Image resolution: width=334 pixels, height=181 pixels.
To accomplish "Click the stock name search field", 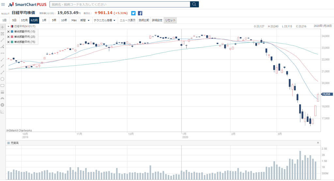I will [119, 4].
